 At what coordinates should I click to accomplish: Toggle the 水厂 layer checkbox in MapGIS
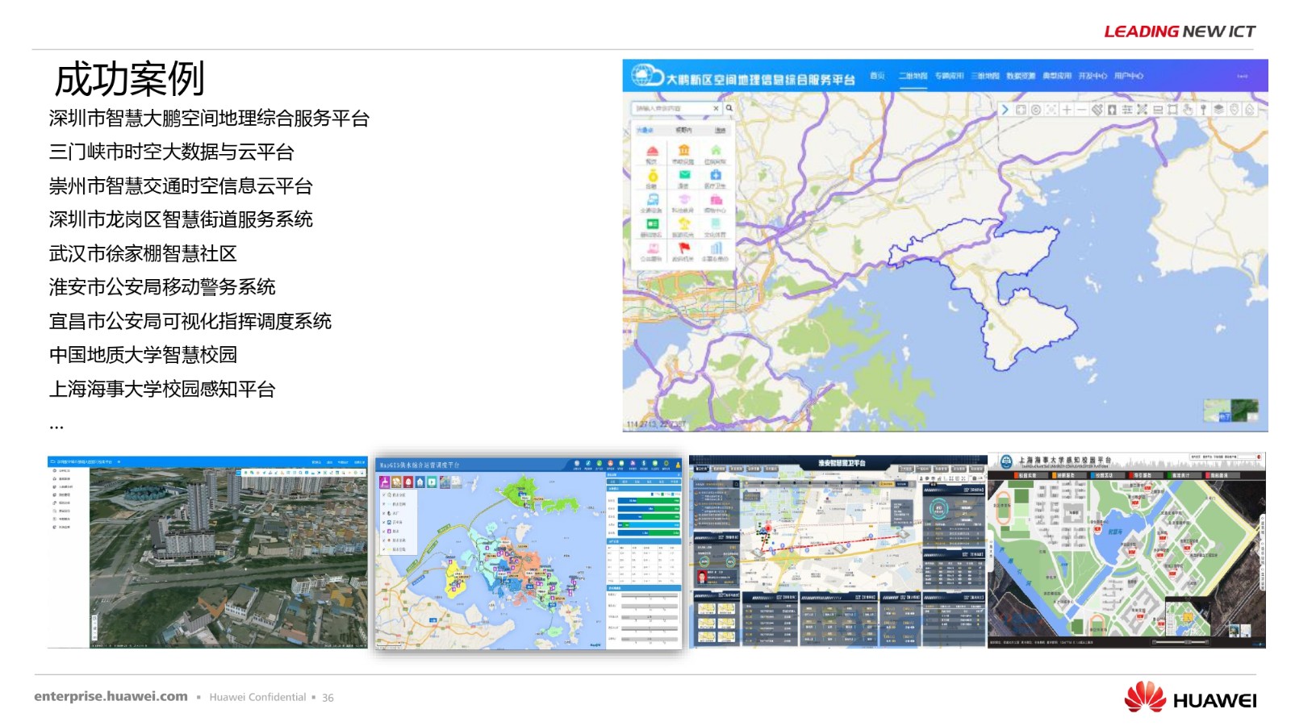coord(384,513)
